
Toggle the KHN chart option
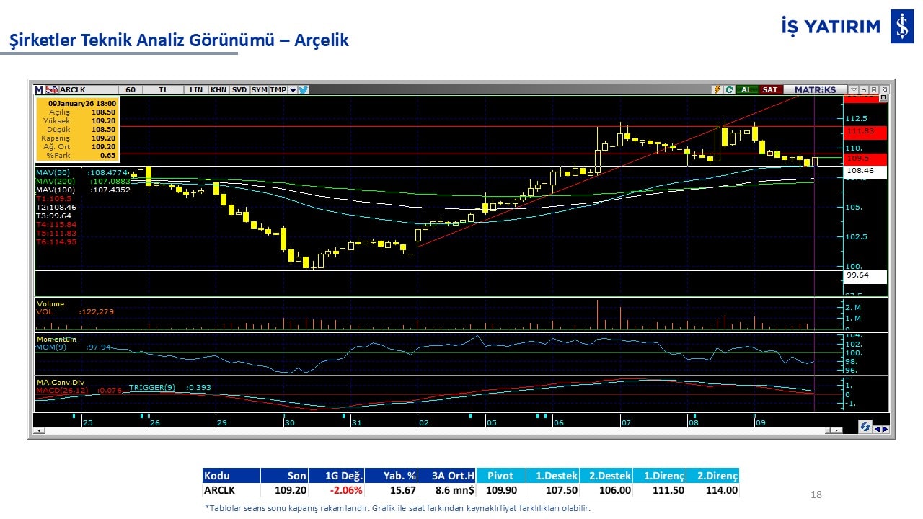218,90
